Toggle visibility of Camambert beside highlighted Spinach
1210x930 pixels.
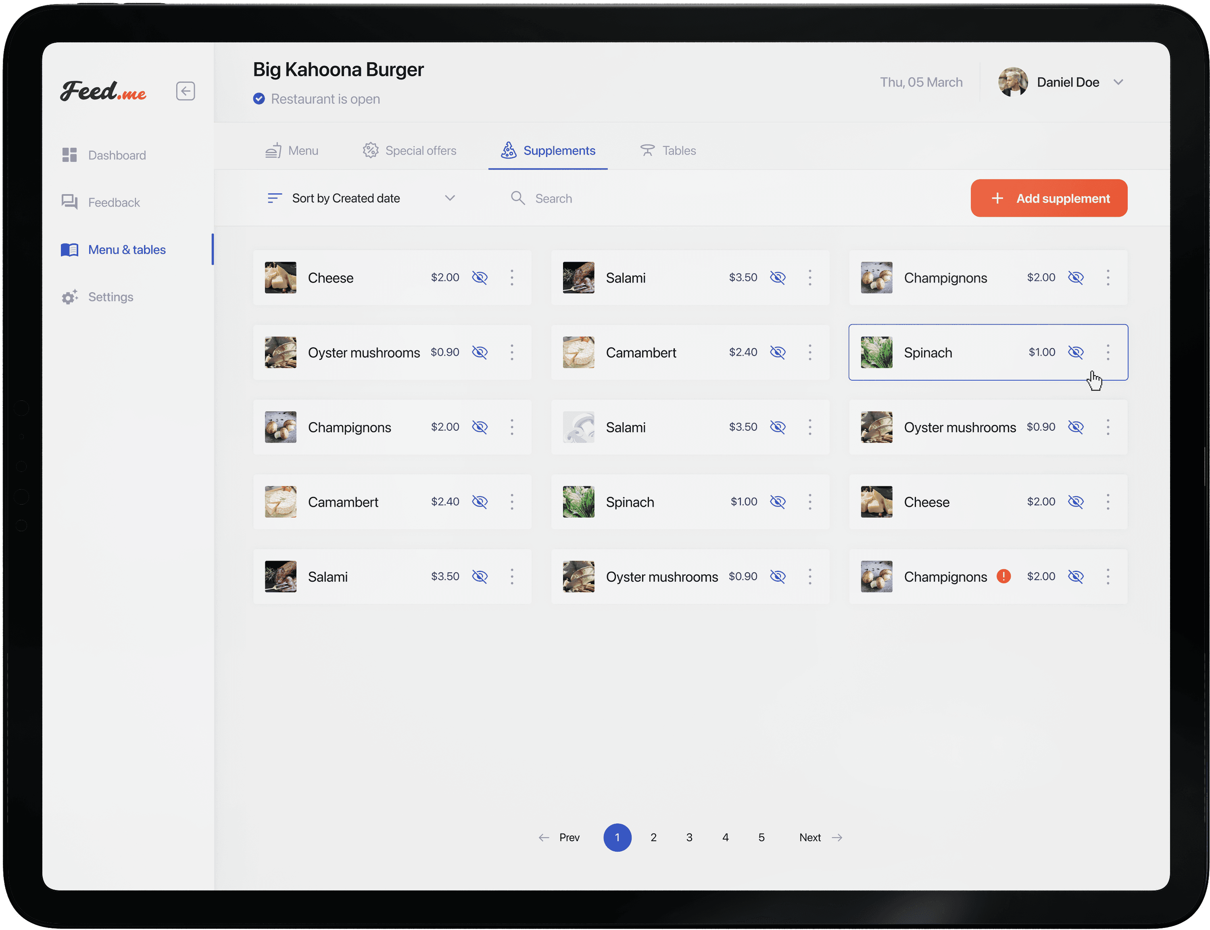(778, 352)
